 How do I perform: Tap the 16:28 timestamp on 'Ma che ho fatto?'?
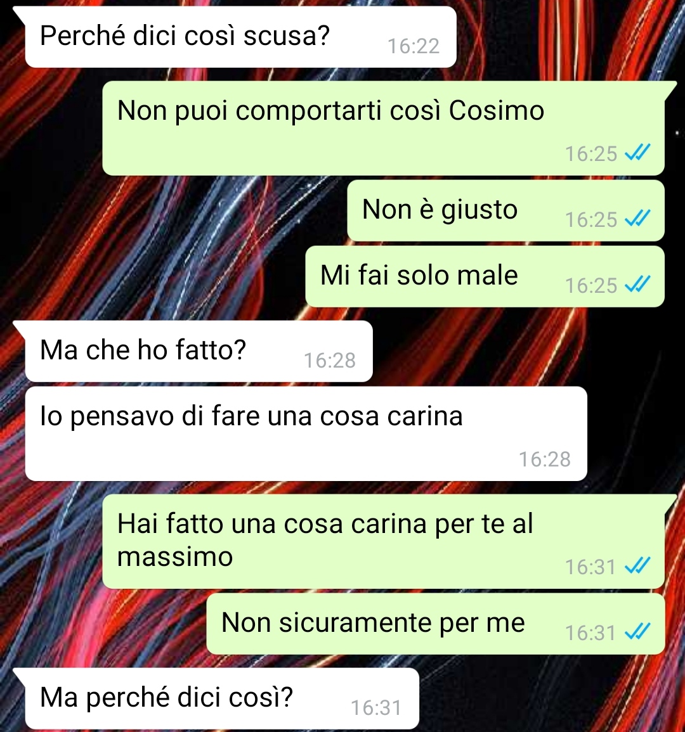click(x=330, y=361)
